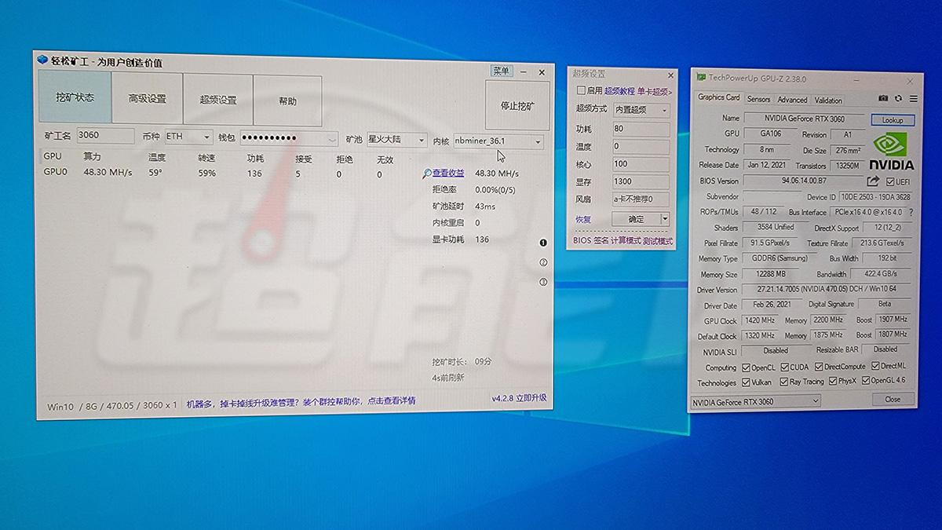Click the circled ① badge in the miner window
The image size is (942, 530).
click(x=542, y=243)
